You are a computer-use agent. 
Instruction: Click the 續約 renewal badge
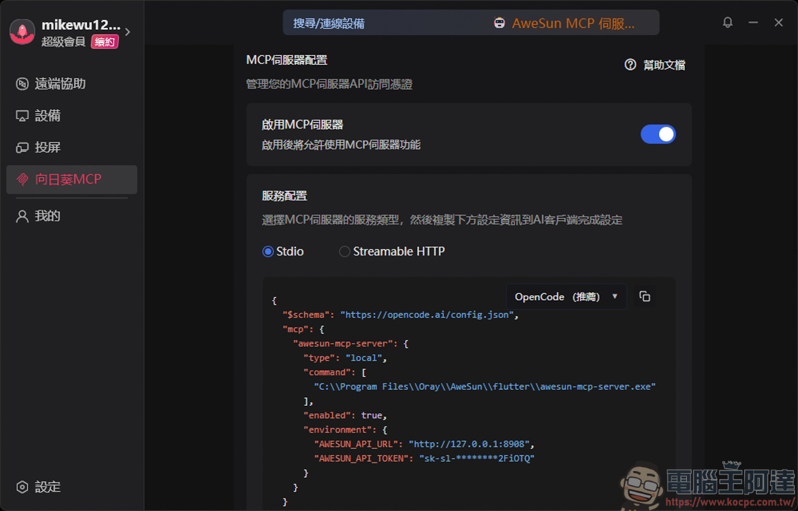click(105, 42)
